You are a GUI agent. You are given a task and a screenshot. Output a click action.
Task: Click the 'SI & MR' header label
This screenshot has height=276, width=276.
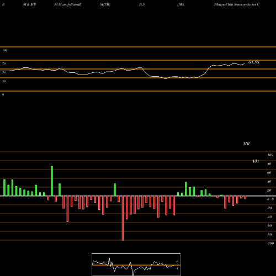coord(29,4)
